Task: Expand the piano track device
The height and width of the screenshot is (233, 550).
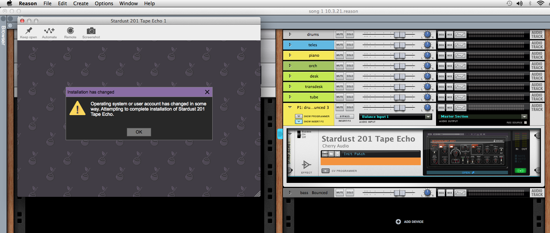Action: tap(290, 55)
